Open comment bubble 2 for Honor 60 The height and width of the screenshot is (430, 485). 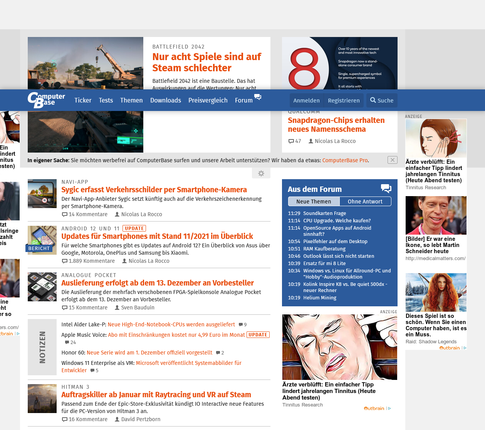click(x=220, y=353)
